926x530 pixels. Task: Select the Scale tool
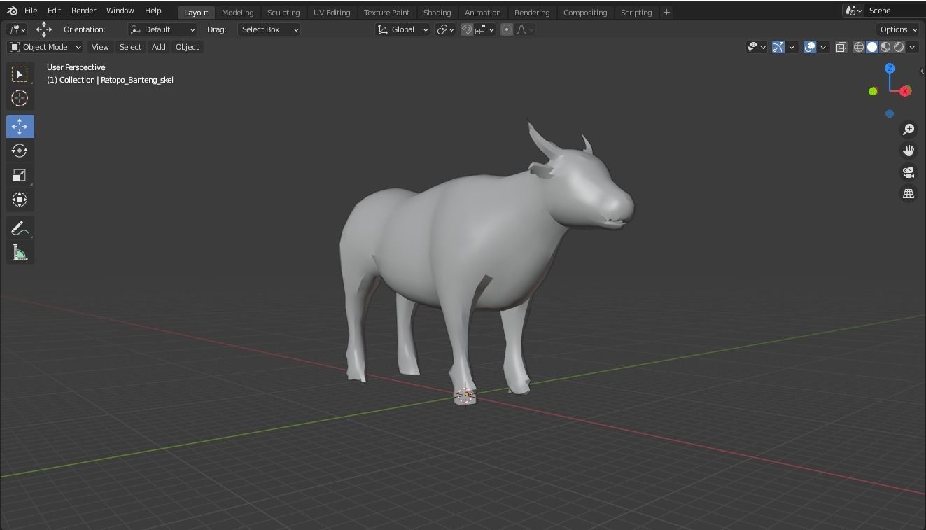(x=20, y=175)
